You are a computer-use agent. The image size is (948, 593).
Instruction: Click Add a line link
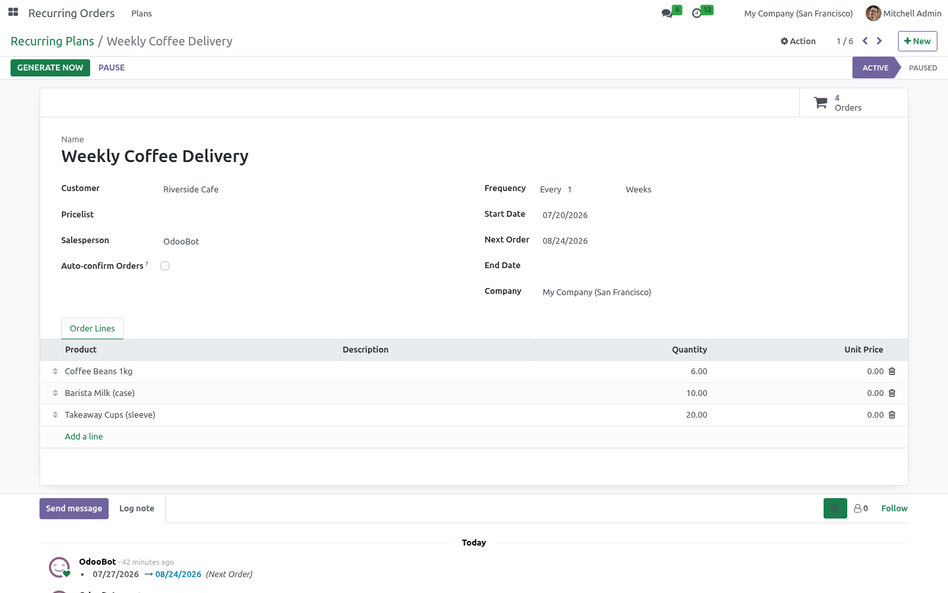tap(84, 437)
